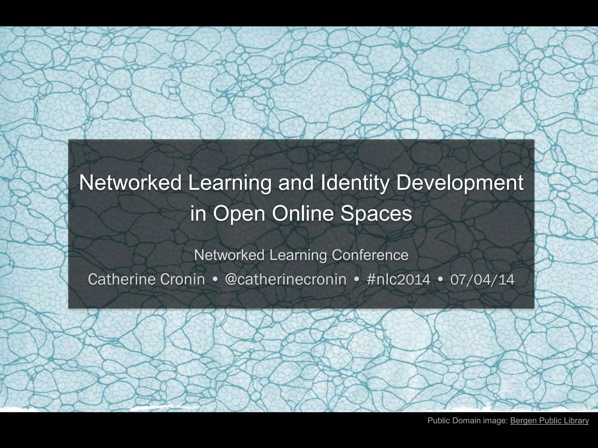
Task: Click the word 'Identity' in the title
Action: click(354, 183)
